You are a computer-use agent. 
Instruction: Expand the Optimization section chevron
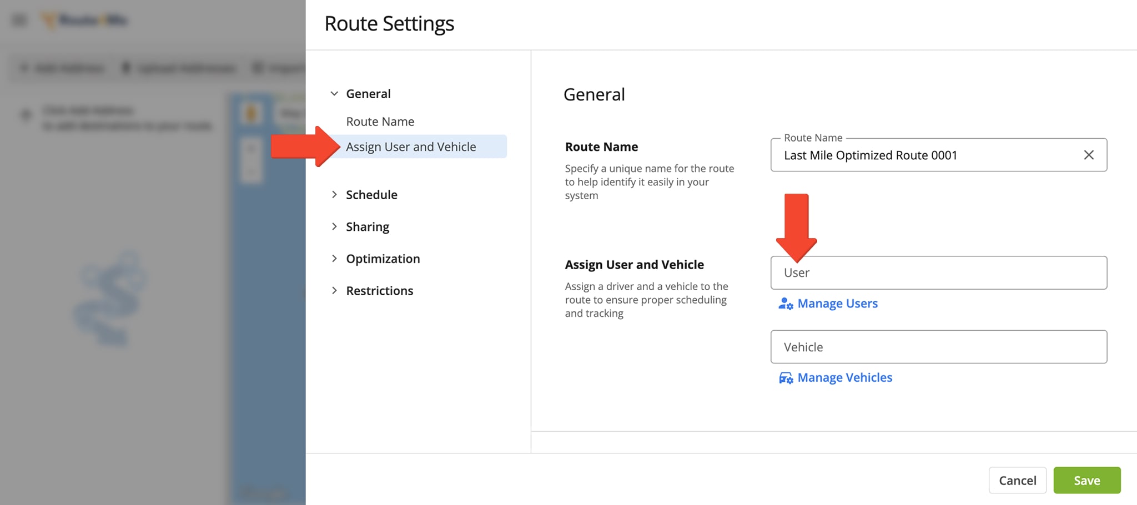click(334, 259)
